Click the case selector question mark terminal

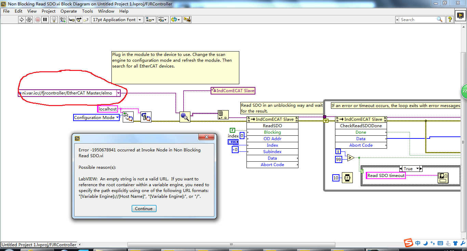tap(362, 171)
